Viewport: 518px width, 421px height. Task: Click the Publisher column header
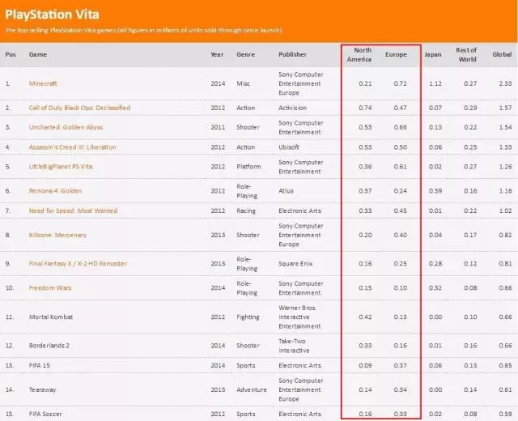[x=292, y=54]
